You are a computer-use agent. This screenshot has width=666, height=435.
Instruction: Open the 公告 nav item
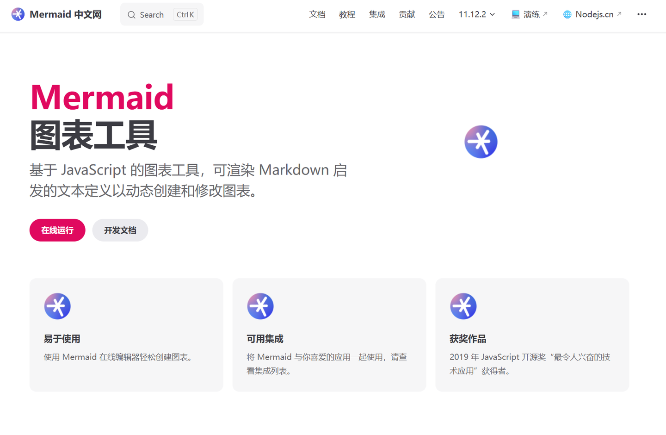(437, 14)
